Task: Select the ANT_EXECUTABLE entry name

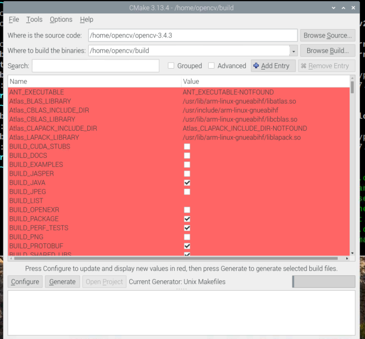Action: [36, 92]
